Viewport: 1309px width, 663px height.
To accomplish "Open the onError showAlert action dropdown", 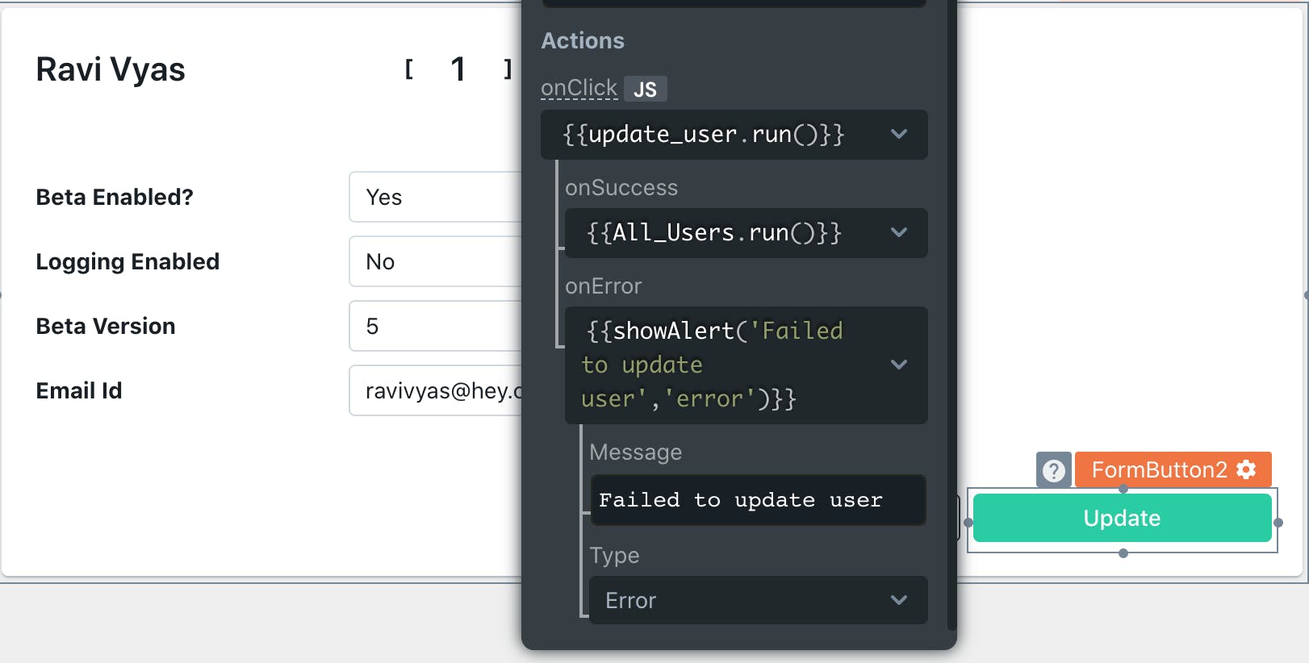I will click(x=898, y=365).
